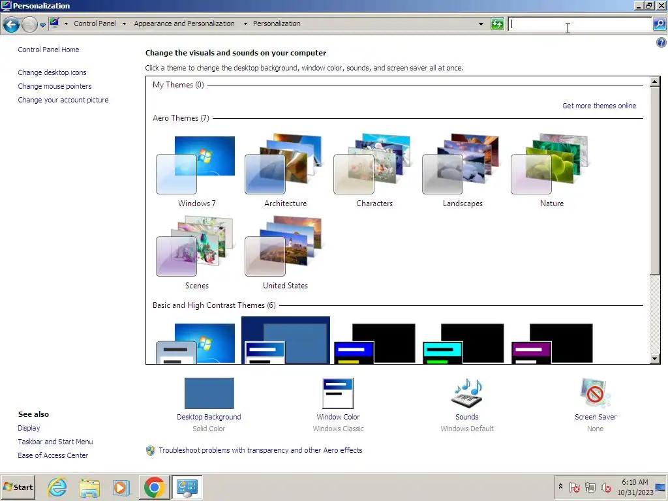The height and width of the screenshot is (501, 668).
Task: Pick the cyan high contrast theme thumbnail
Action: tap(463, 343)
